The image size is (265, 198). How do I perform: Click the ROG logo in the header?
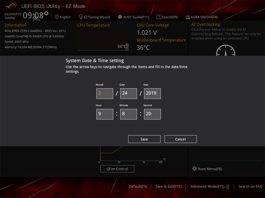pyautogui.click(x=11, y=6)
